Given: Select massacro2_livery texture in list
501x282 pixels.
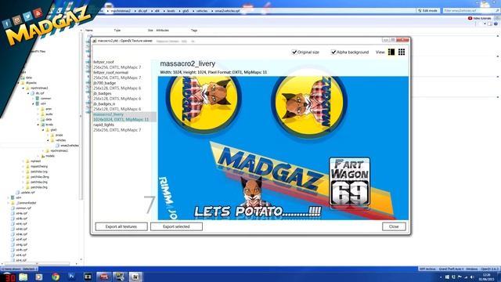Looking at the screenshot, I should [124, 117].
